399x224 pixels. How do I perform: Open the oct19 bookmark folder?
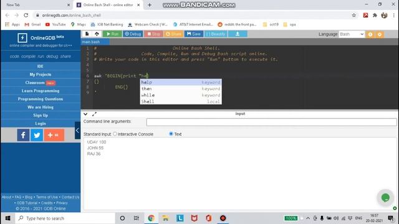pos(271,24)
